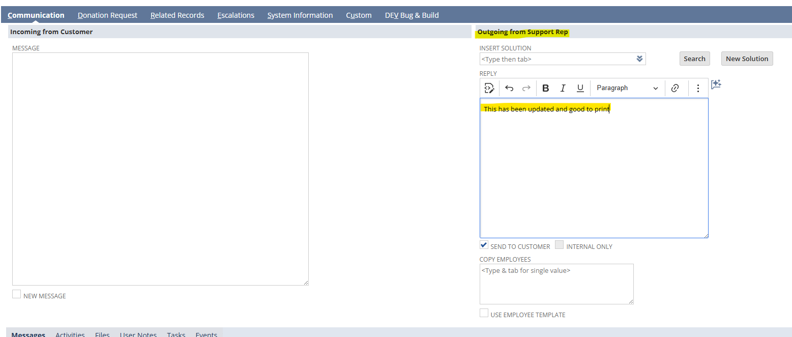The height and width of the screenshot is (337, 792).
Task: Tick the New Message checkbox
Action: [17, 294]
